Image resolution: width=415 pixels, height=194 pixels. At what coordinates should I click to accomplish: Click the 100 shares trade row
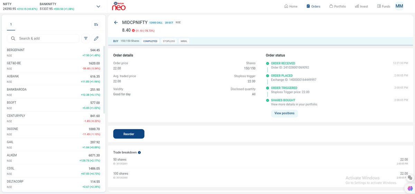point(261,175)
